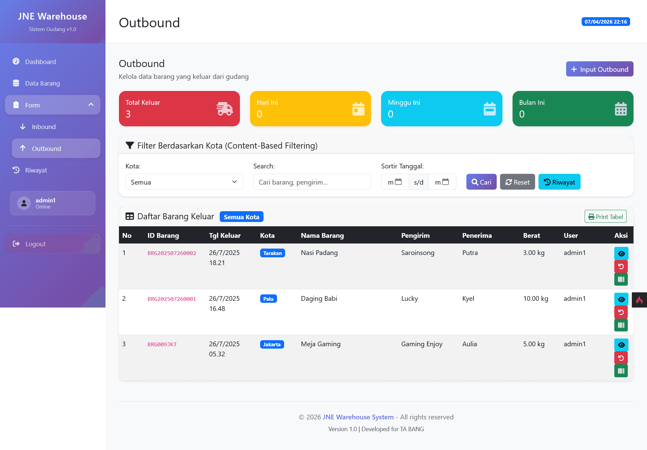Viewport: 647px width, 450px height.
Task: Open Dashboard from the sidebar
Action: 40,62
